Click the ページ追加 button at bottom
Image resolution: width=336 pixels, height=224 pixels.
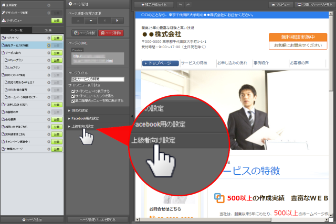[x=31, y=220]
